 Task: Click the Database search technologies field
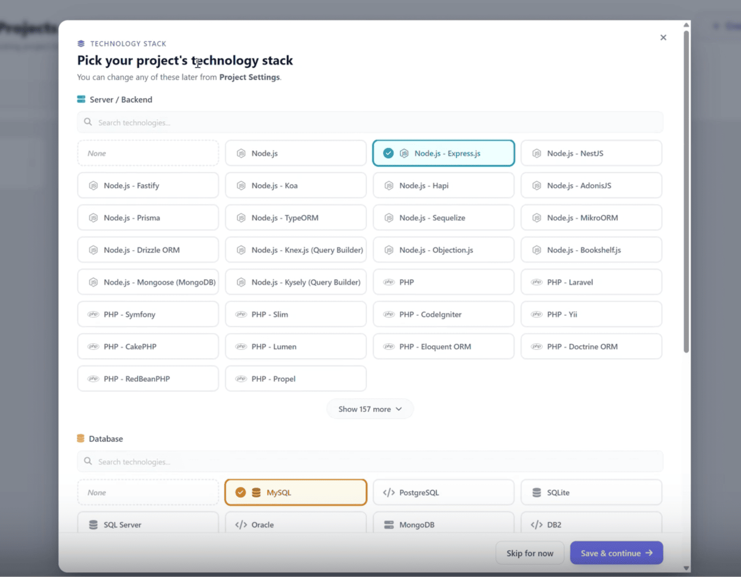(x=370, y=461)
